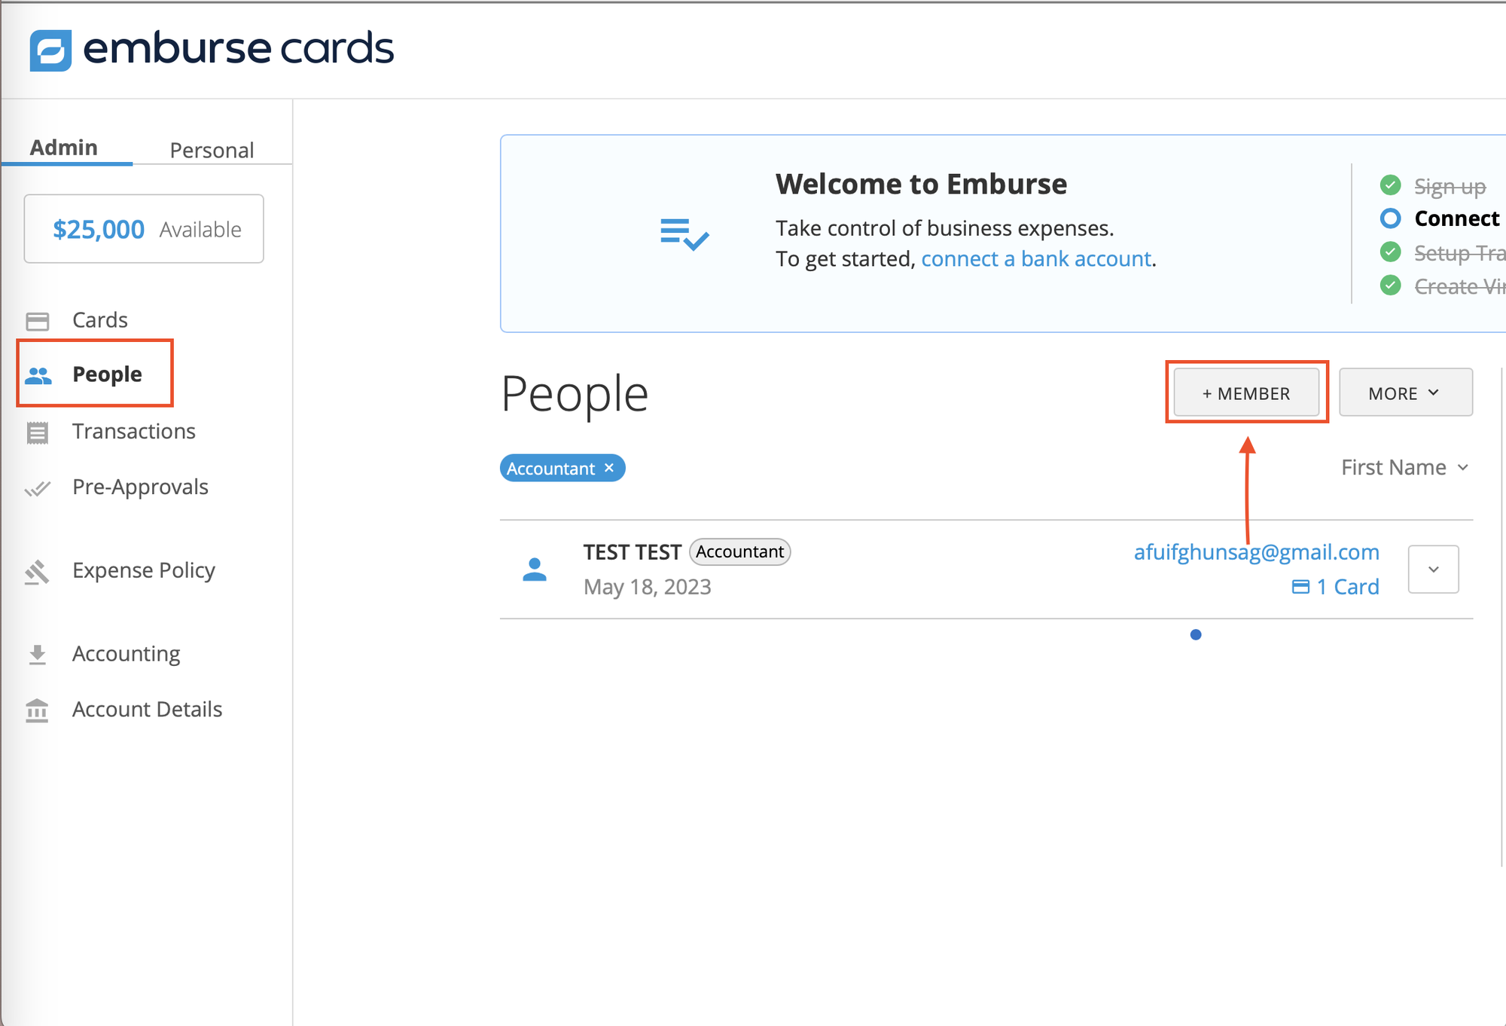Select the Cards icon in sidebar
Image resolution: width=1506 pixels, height=1026 pixels.
(38, 320)
